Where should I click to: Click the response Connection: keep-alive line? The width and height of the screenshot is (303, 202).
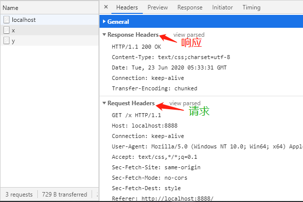pyautogui.click(x=148, y=78)
